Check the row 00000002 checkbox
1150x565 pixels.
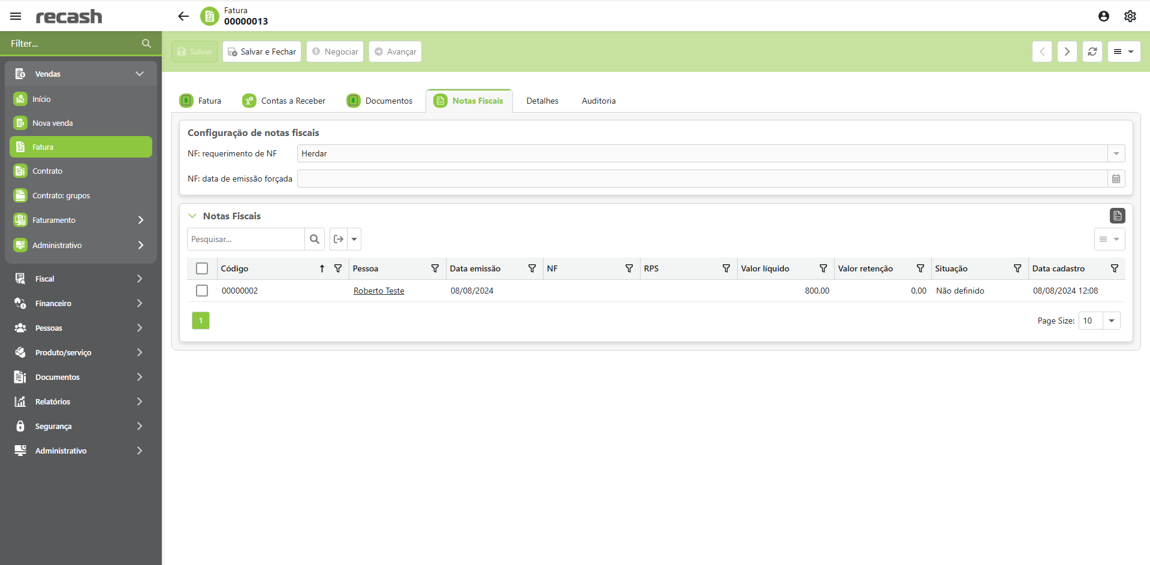pyautogui.click(x=202, y=291)
